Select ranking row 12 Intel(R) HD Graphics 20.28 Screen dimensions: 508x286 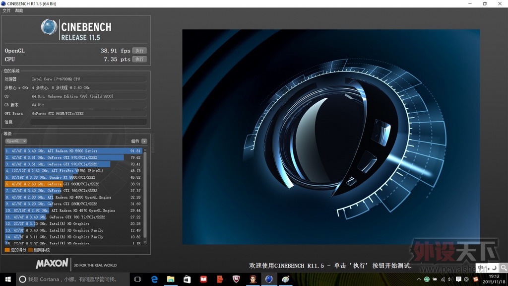point(73,224)
